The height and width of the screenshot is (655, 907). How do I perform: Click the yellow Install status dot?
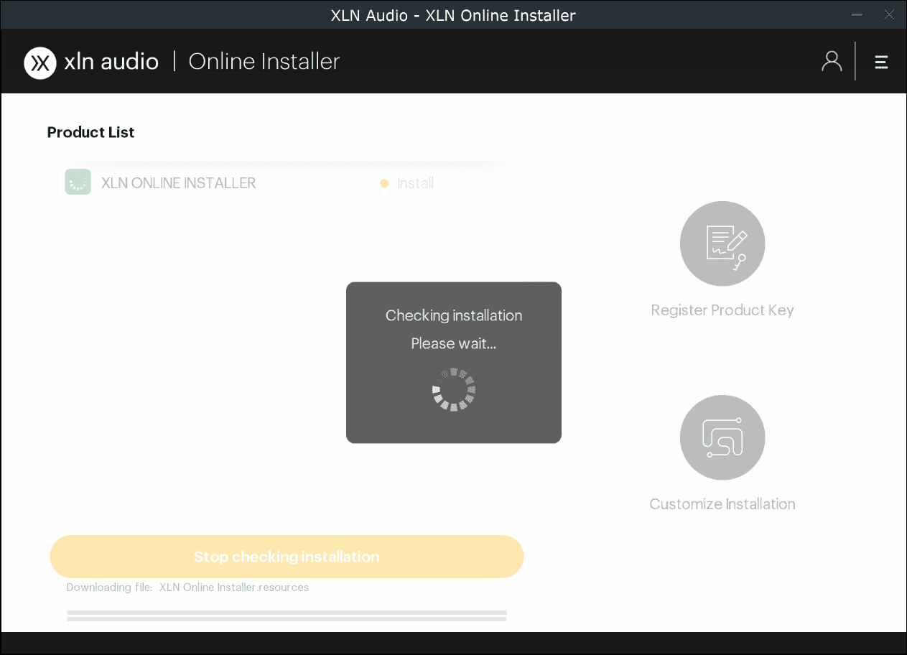[x=384, y=183]
